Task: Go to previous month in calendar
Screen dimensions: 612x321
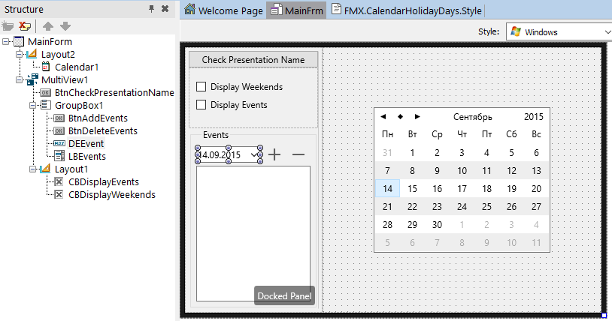Action: (x=383, y=116)
